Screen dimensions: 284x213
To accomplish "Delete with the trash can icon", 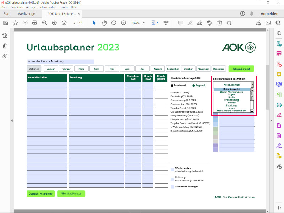I will click(x=219, y=23).
